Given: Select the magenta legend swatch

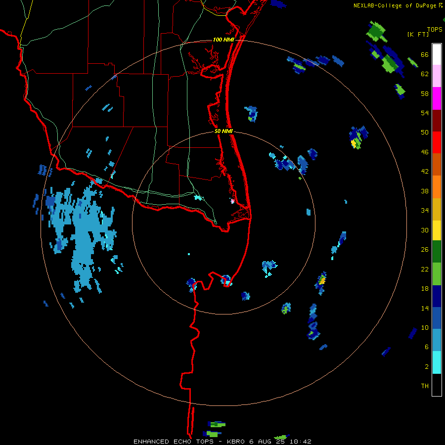Looking at the screenshot, I should (x=437, y=98).
